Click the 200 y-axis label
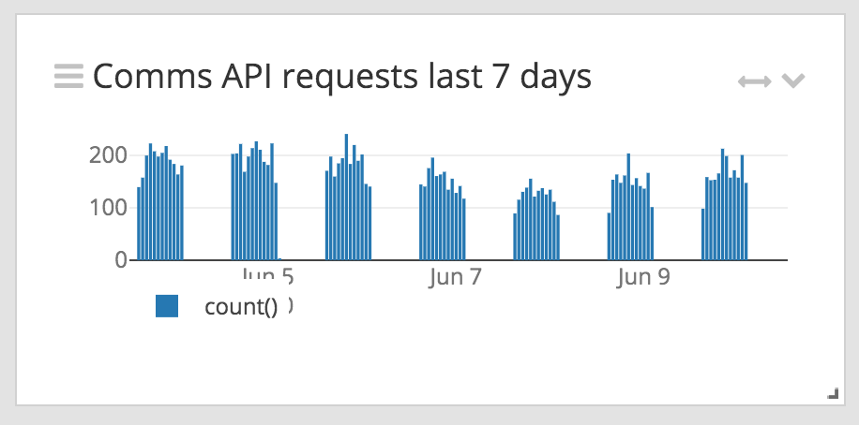This screenshot has width=859, height=425. pyautogui.click(x=108, y=156)
